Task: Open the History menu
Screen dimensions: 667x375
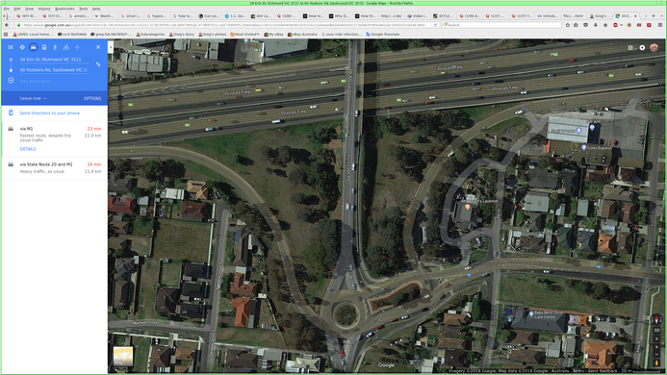Action: pos(44,9)
